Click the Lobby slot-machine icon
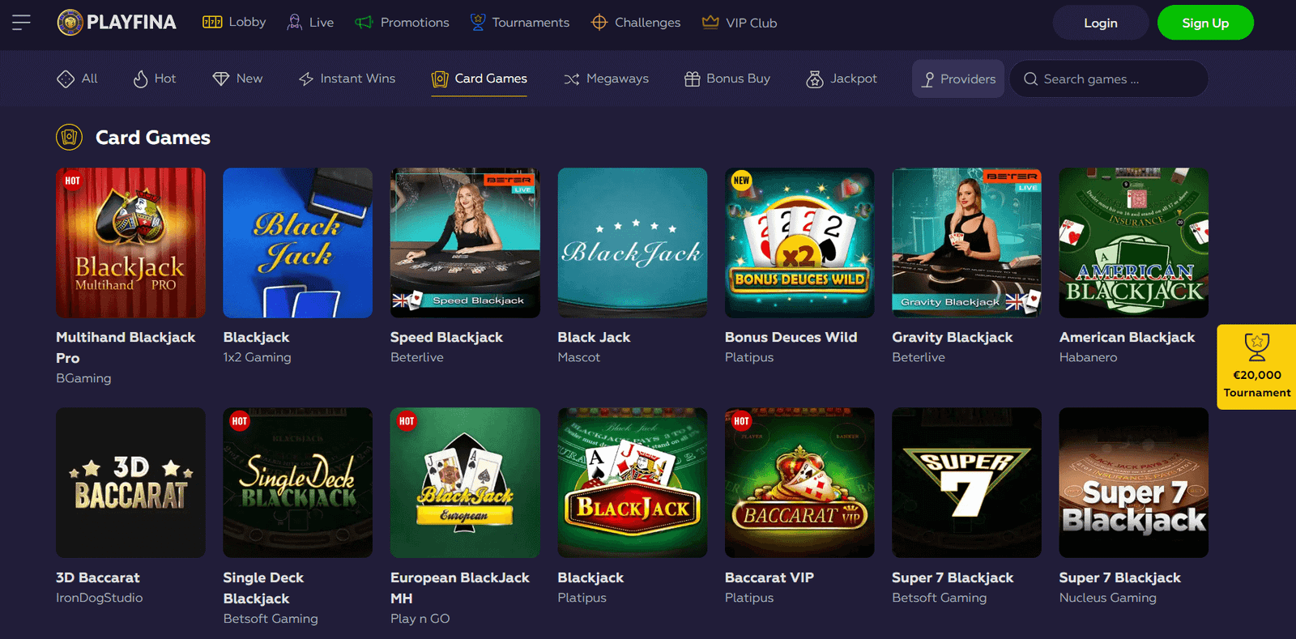 (x=212, y=23)
